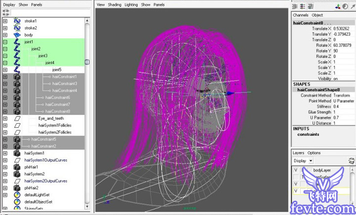
Task: Click the hairSystem1Follicles group icon
Action: (x=17, y=125)
